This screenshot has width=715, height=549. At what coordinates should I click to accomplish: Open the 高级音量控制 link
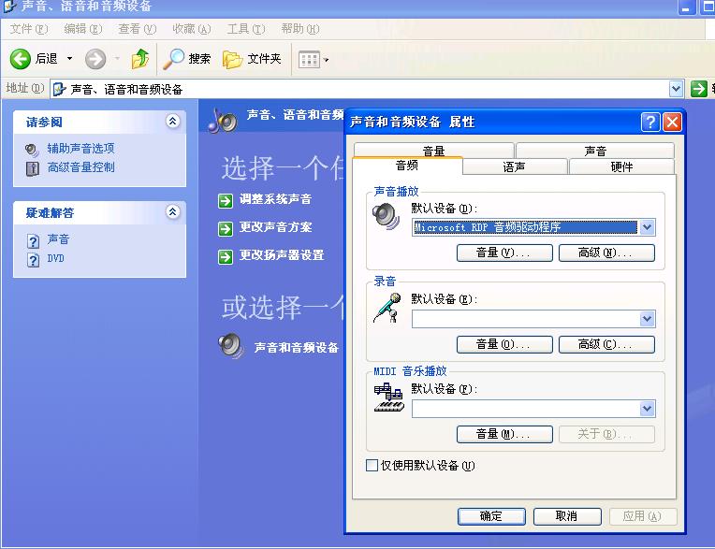[x=80, y=167]
